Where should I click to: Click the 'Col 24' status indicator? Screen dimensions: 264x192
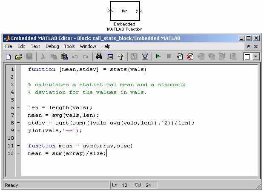[x=143, y=185]
